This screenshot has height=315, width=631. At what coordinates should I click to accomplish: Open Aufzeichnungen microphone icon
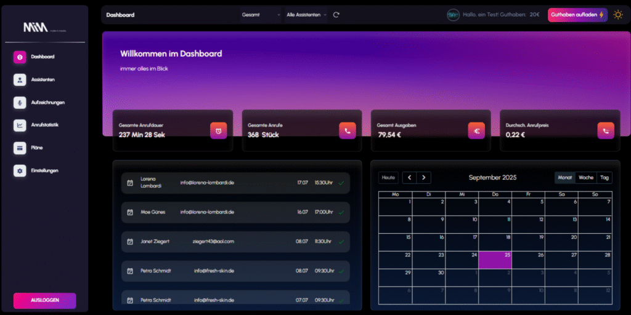tap(20, 103)
